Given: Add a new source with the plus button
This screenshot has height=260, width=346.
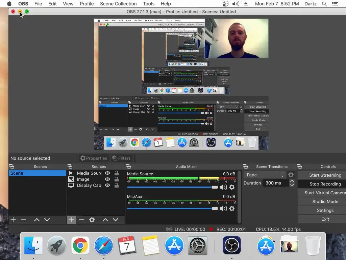Looking at the screenshot, I should click(x=72, y=220).
